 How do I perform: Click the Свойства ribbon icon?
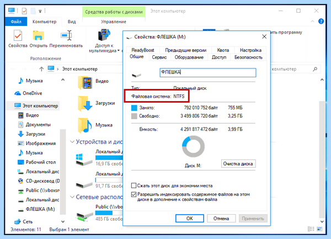18,35
